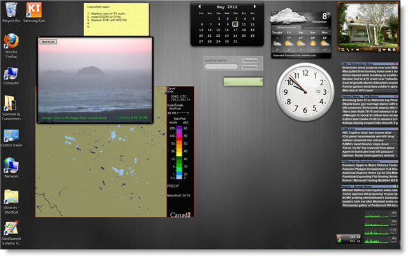Go to next month in calendar gadget
This screenshot has width=408, height=257.
coord(256,6)
